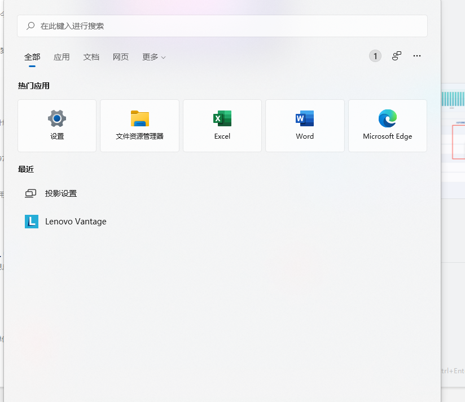This screenshot has width=465, height=402.
Task: Switch to the 网页 tab
Action: point(121,57)
